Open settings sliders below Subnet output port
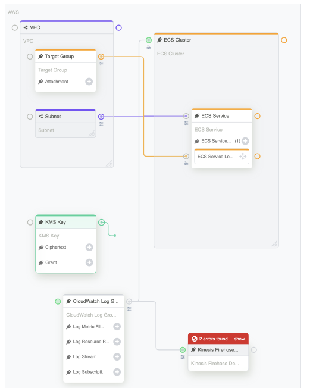Image resolution: width=313 pixels, height=388 pixels. (x=101, y=124)
